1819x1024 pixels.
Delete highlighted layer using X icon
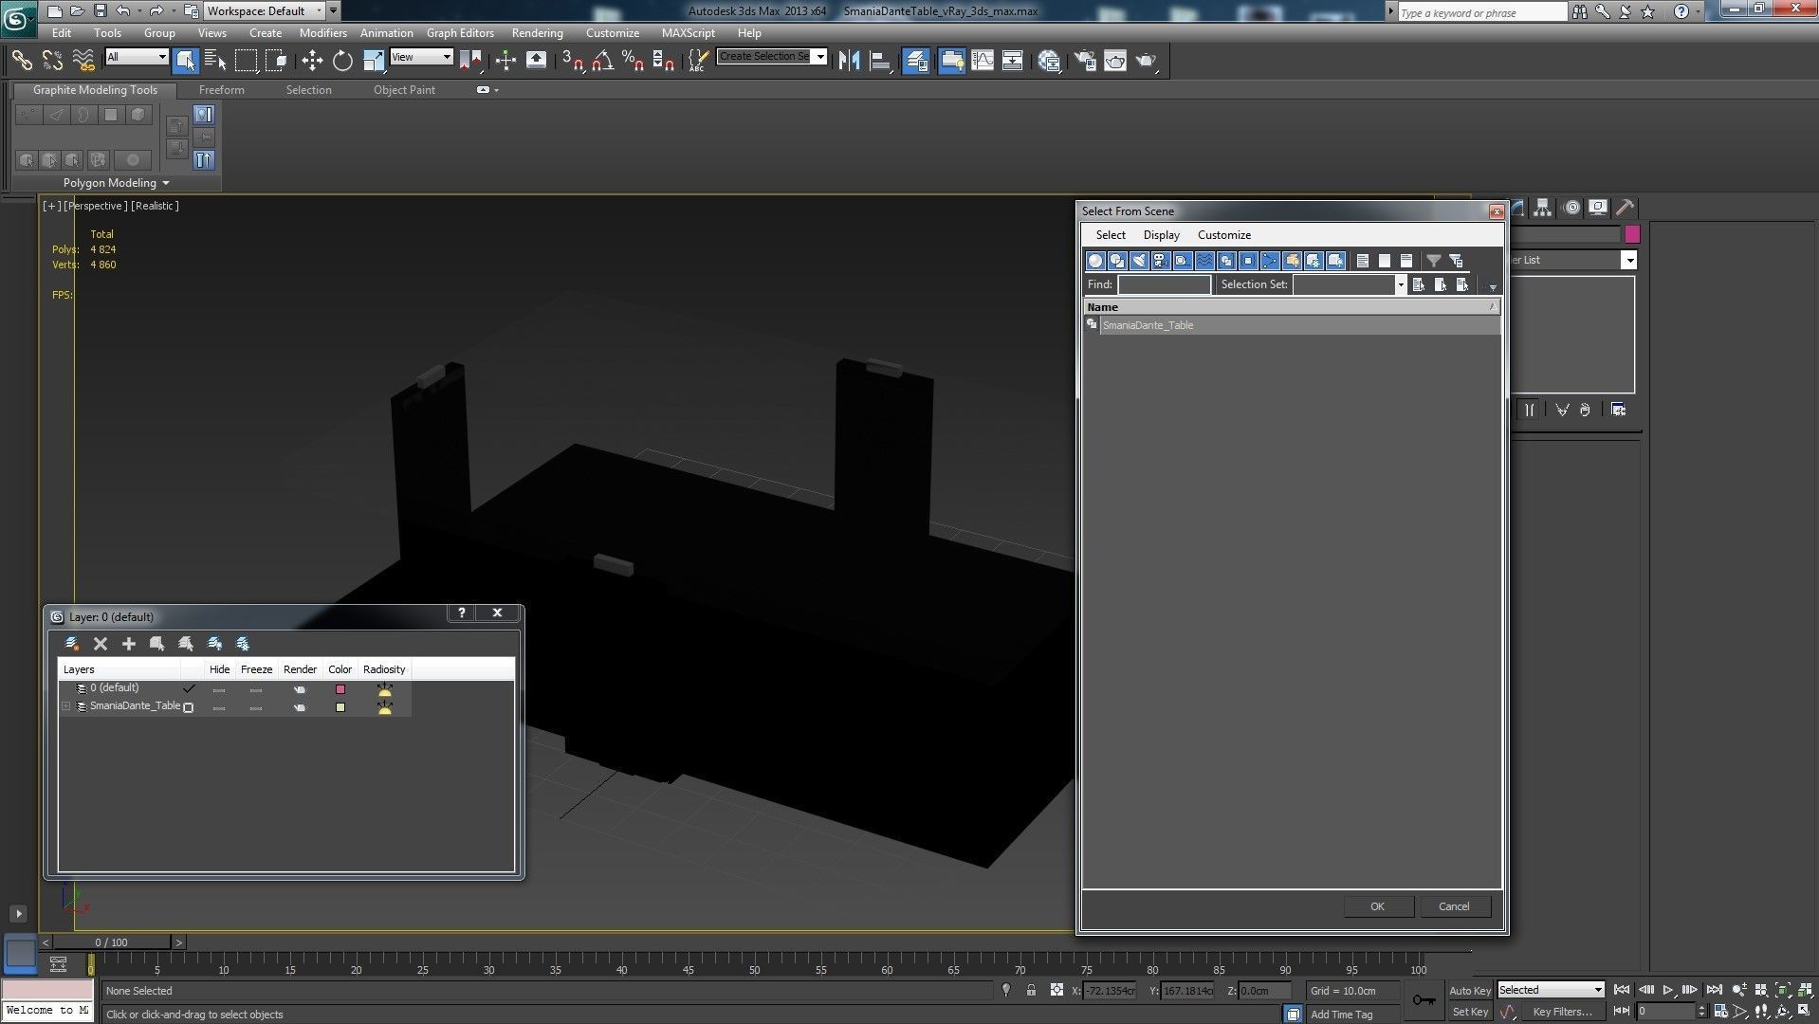pos(101,644)
